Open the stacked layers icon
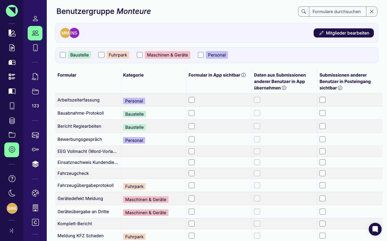 35,164
